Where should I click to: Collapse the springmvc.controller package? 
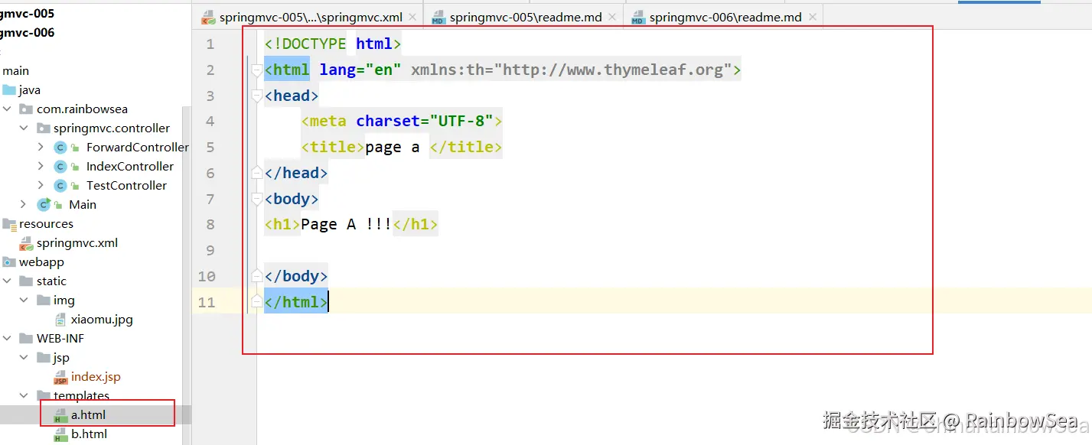[x=24, y=128]
